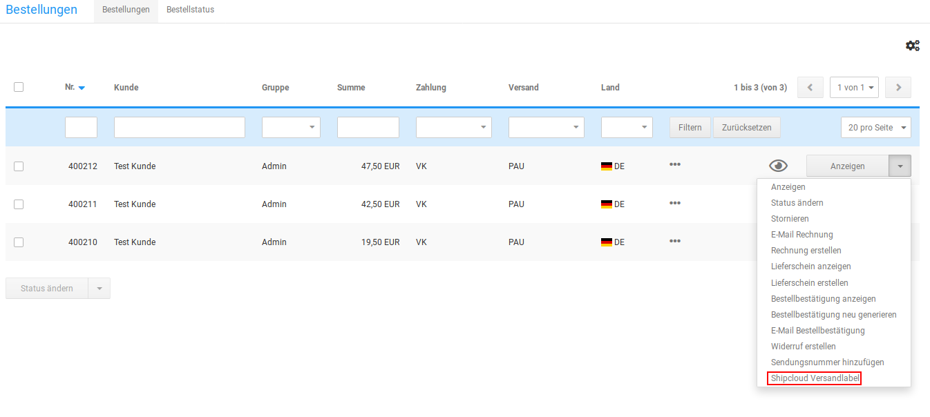Open three-dots menu for order 400210
The image size is (930, 417).
tap(675, 241)
